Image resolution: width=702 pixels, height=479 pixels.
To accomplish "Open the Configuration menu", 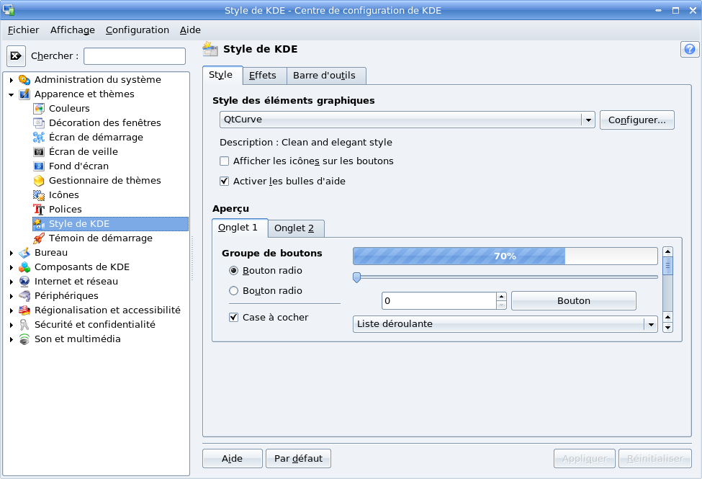I will coord(138,30).
